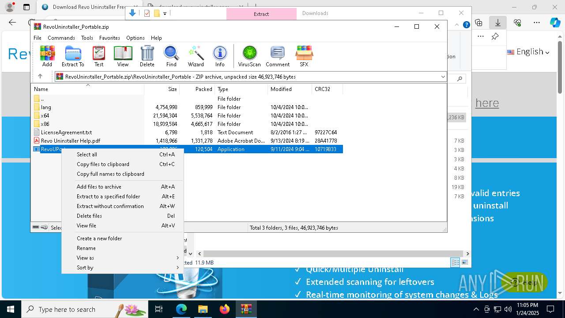565x318 pixels.
Task: Open the Favorites menu
Action: tap(109, 38)
